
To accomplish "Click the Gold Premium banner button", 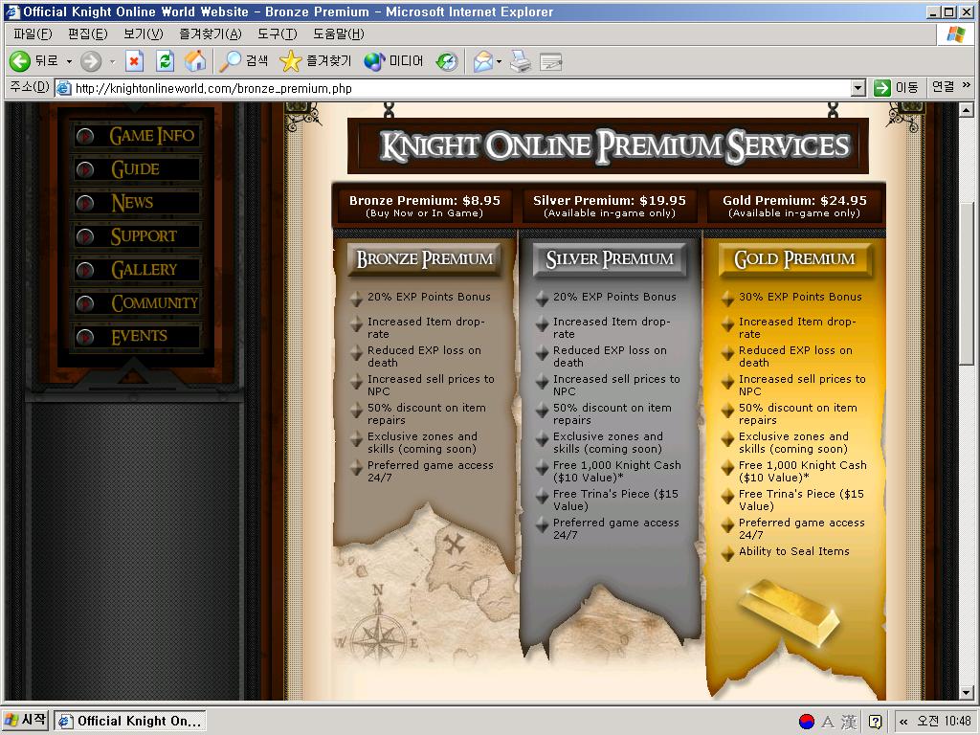I will click(794, 259).
